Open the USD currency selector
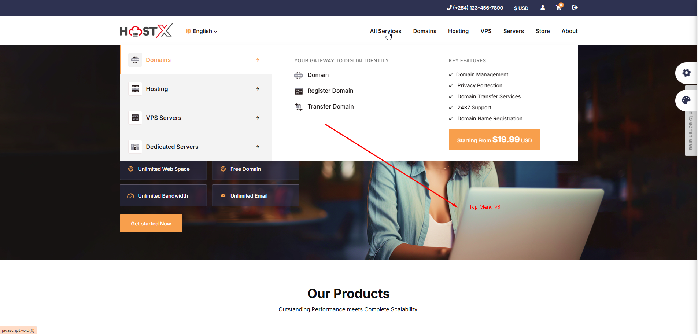 tap(521, 8)
